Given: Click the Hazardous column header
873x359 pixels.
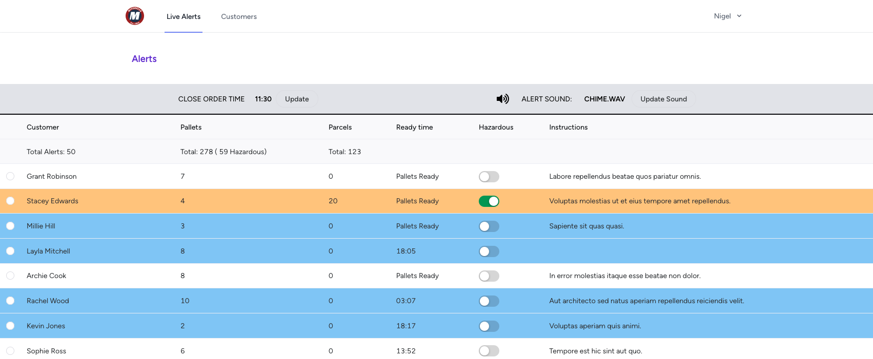Looking at the screenshot, I should point(496,127).
